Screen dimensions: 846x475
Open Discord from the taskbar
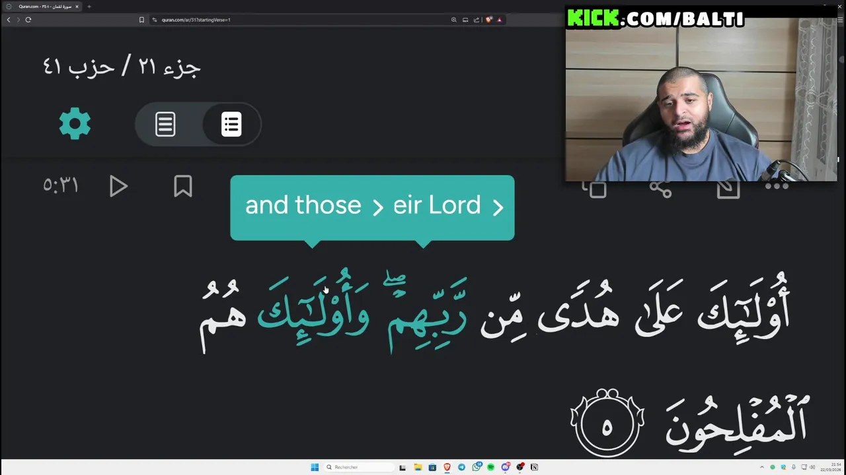point(506,467)
